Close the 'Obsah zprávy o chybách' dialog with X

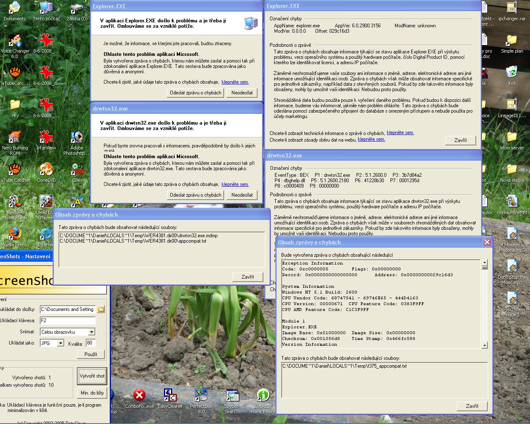pos(487,242)
